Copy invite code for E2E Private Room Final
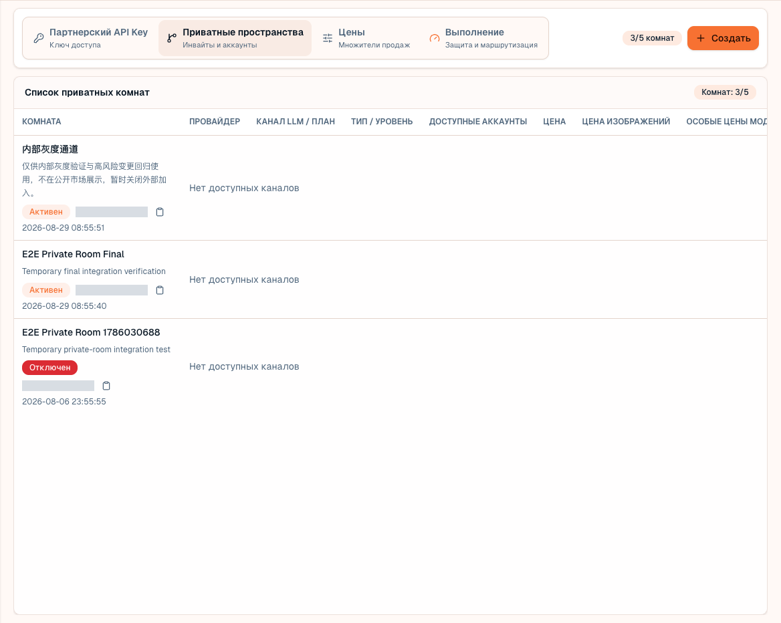This screenshot has width=781, height=623. 160,290
